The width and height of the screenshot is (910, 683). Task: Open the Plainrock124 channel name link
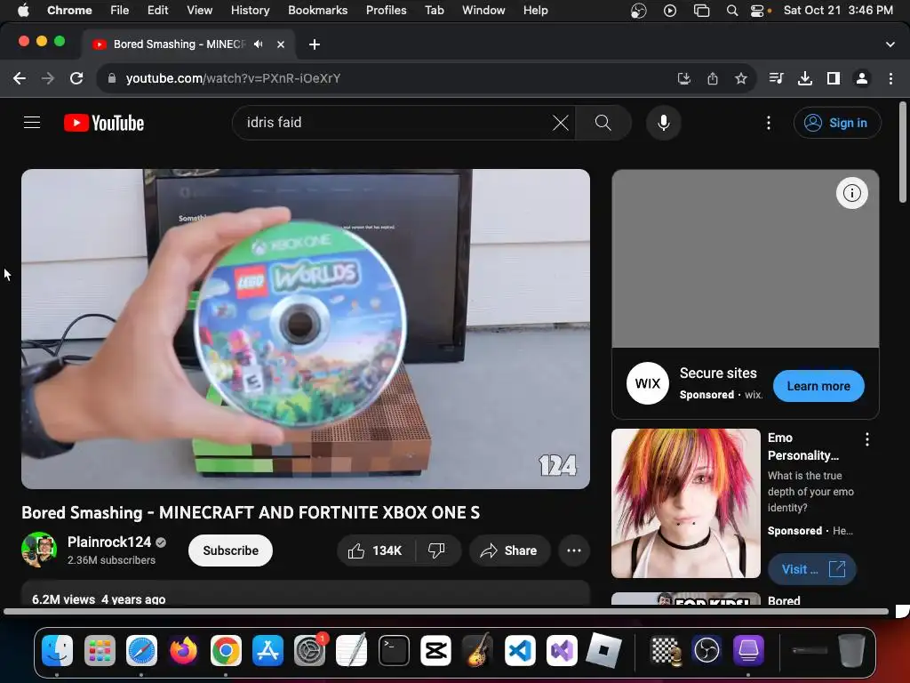[x=109, y=542]
